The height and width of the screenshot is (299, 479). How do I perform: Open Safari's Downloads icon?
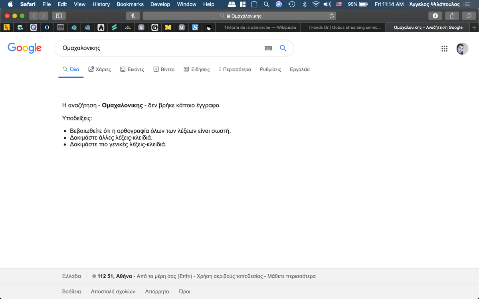(x=435, y=16)
